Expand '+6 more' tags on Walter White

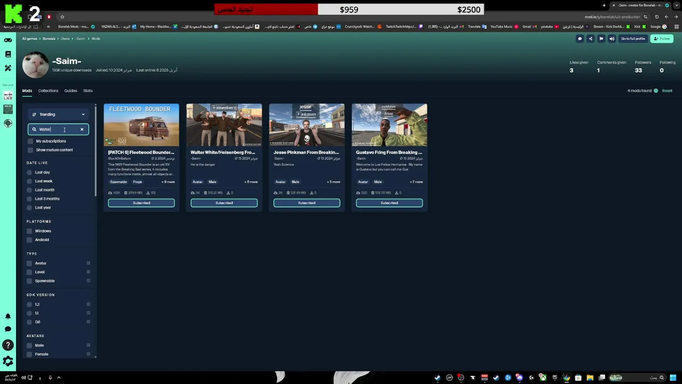(250, 182)
